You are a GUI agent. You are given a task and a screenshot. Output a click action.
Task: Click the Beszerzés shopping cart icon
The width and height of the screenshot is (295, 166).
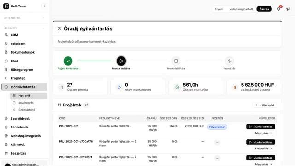point(6,153)
